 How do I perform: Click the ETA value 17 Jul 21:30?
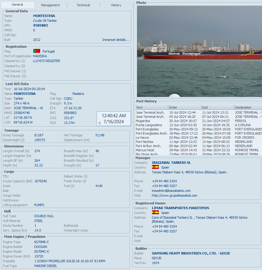tap(73, 108)
